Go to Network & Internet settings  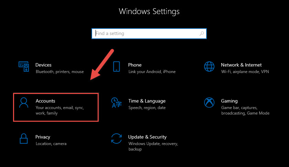tap(241, 65)
